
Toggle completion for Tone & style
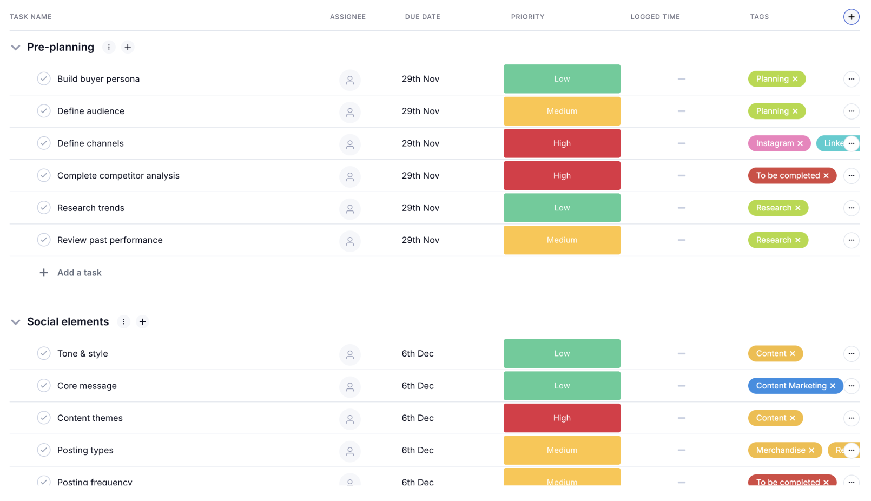tap(44, 353)
